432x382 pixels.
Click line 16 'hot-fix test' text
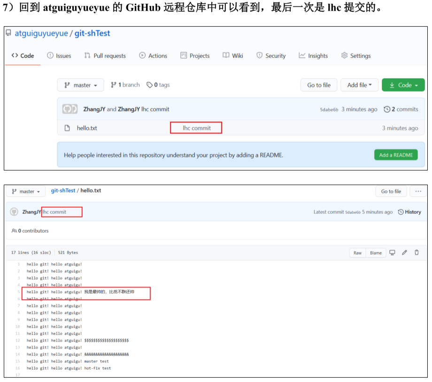tap(98, 368)
